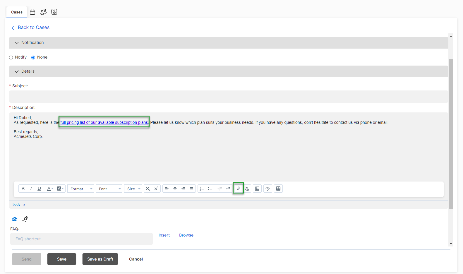Toggle bold formatting in editor toolbar
463x274 pixels.
[x=23, y=189]
